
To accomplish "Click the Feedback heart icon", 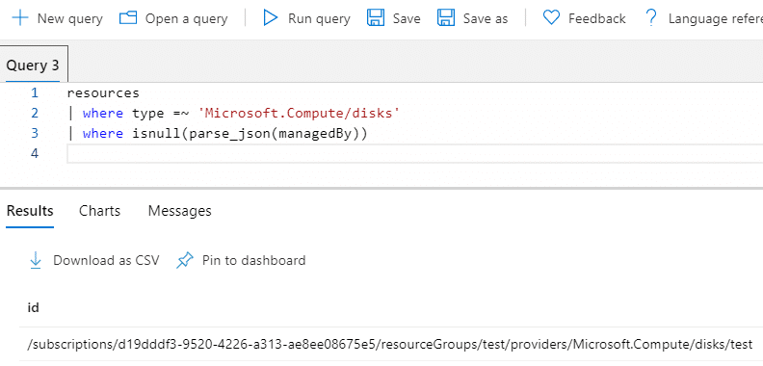I will (x=551, y=18).
